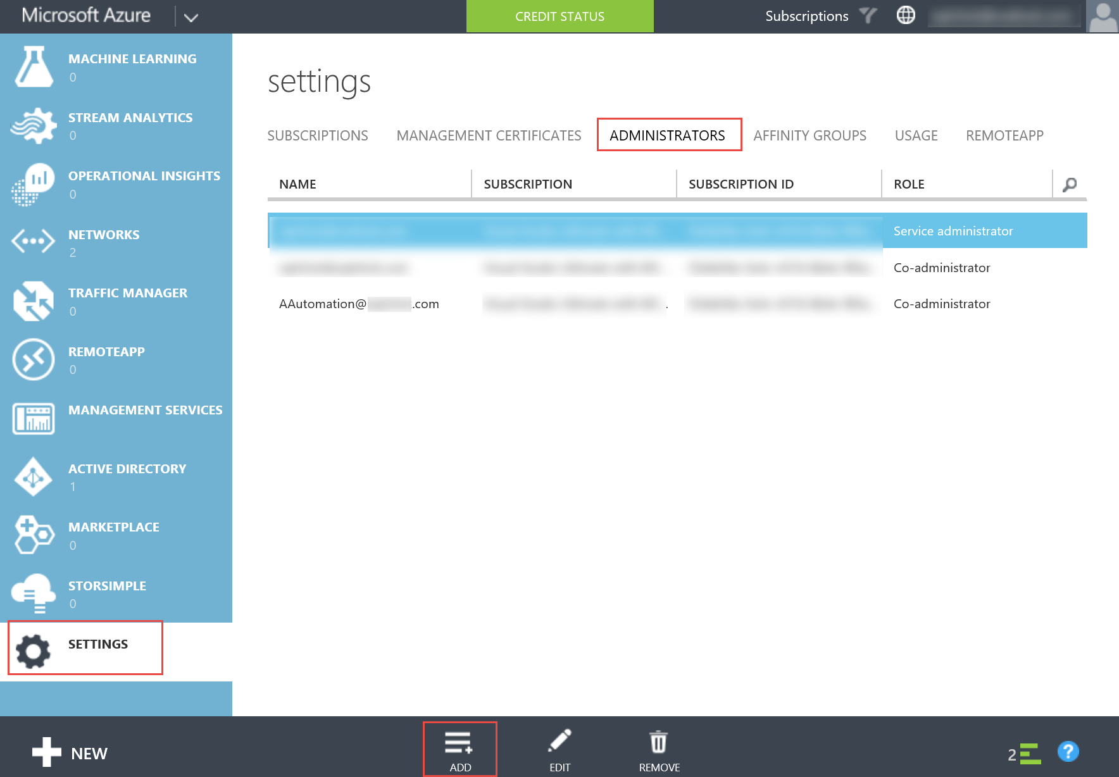Sort by the SUBSCRIPTION ID column header

click(x=741, y=184)
